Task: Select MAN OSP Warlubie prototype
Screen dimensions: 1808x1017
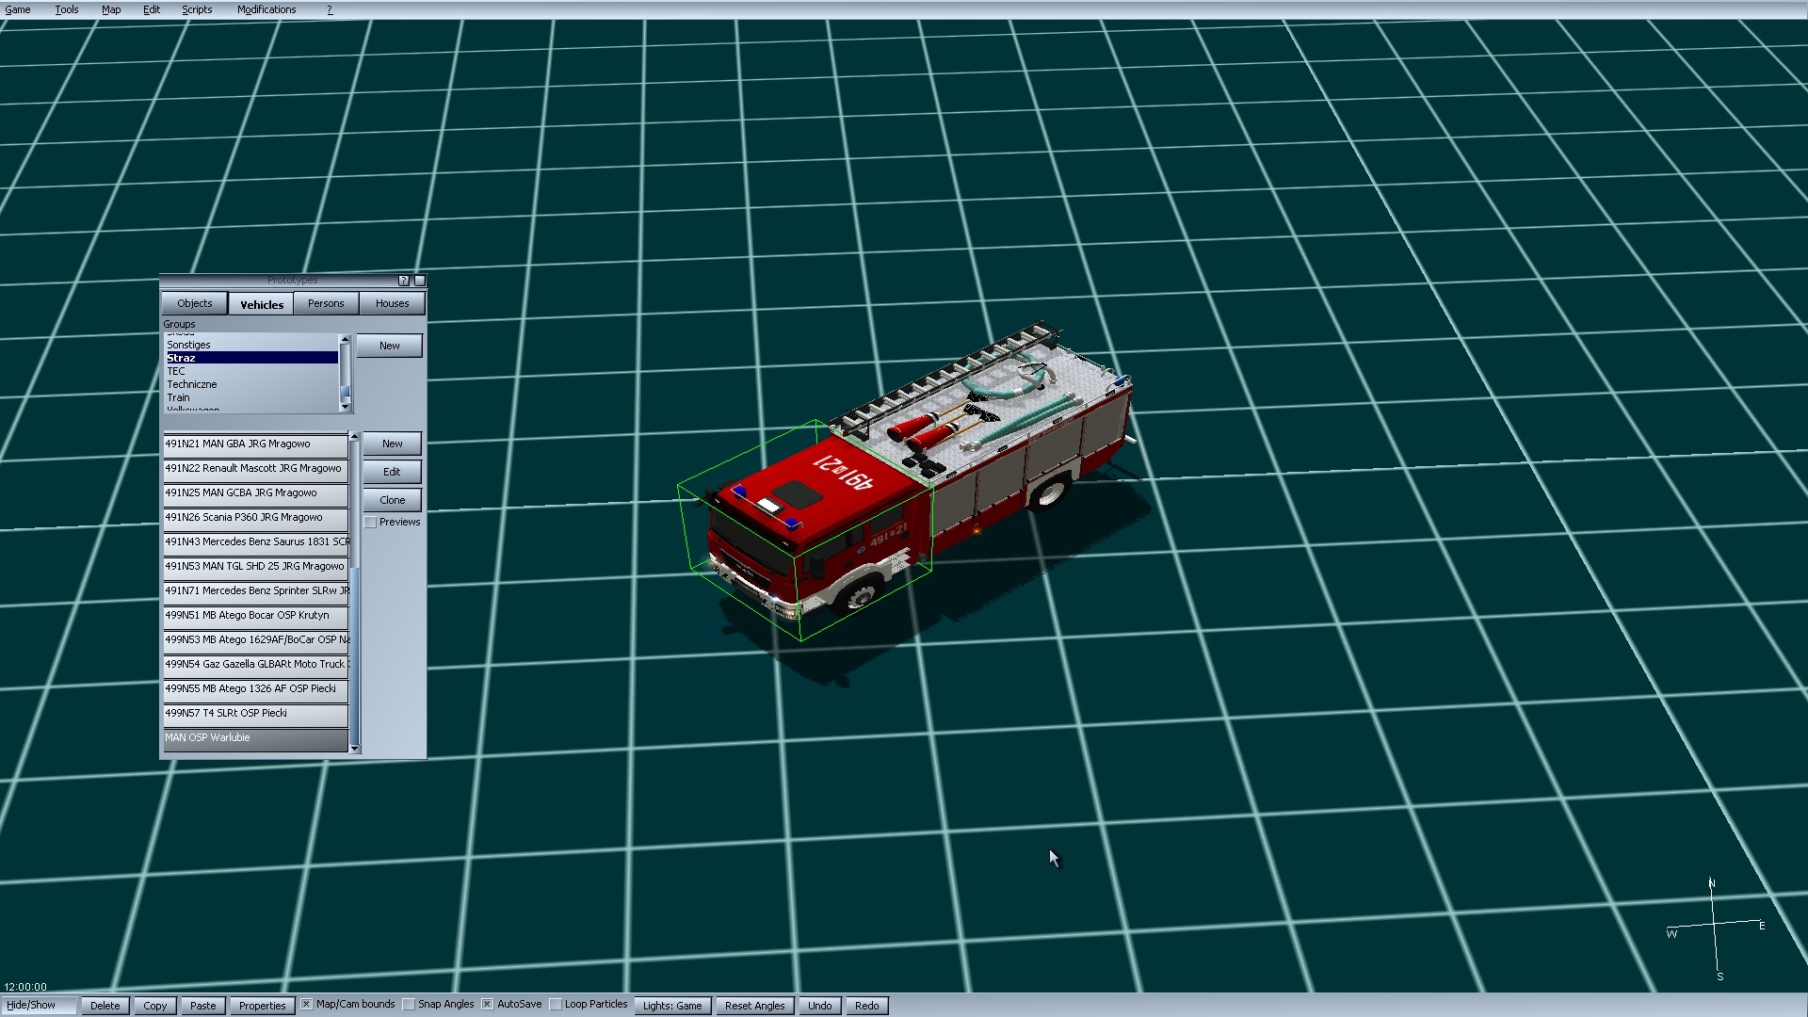Action: tap(255, 738)
